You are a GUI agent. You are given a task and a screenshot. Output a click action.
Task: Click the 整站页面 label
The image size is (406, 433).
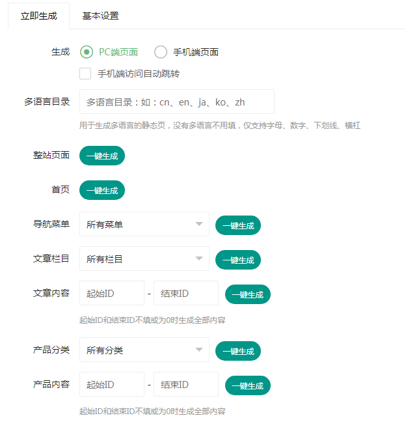(x=51, y=155)
